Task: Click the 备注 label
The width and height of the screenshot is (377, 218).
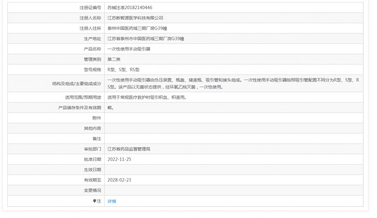Action: click(x=97, y=139)
